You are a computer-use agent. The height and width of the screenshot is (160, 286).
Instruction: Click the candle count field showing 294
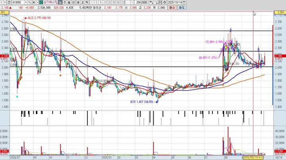click(139, 2)
